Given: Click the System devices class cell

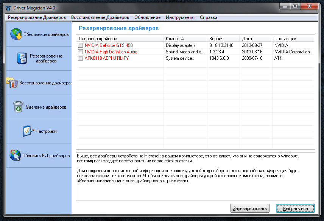Looking at the screenshot, I should click(180, 58).
